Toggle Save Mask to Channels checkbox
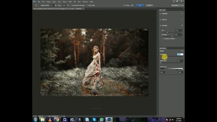 (71, 5)
